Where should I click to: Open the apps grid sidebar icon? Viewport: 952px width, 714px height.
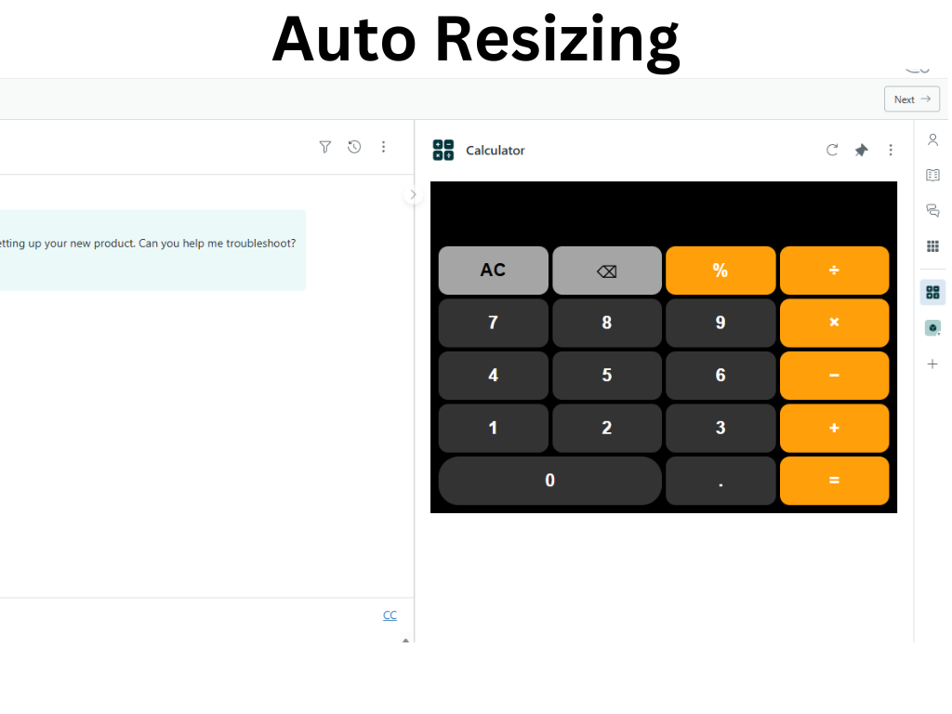coord(932,245)
